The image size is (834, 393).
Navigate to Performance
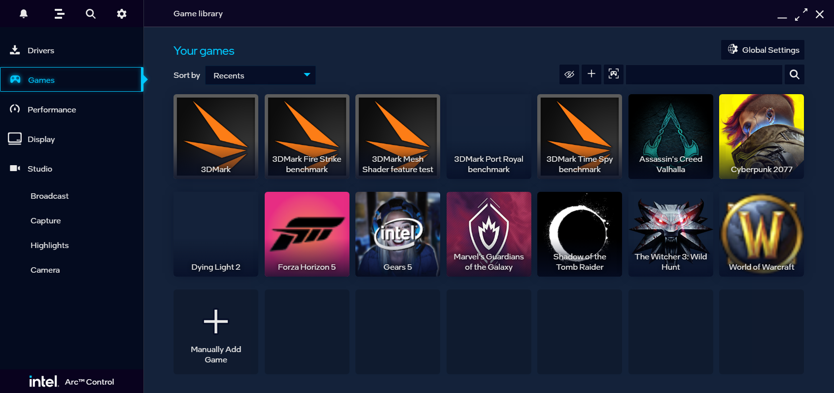tap(71, 109)
